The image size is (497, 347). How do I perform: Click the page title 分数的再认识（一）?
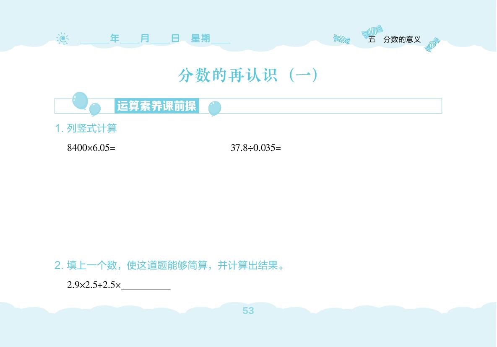coord(248,75)
